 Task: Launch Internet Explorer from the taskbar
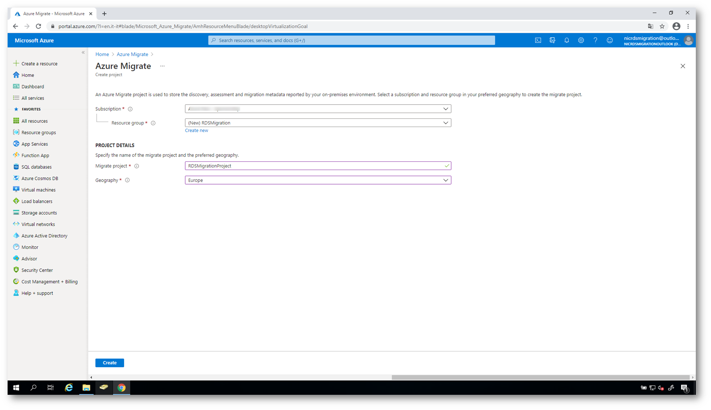pyautogui.click(x=68, y=388)
